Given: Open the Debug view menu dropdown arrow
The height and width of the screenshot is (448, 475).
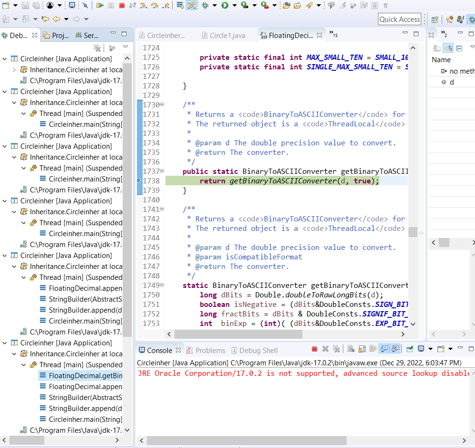Looking at the screenshot, I should click(x=126, y=48).
